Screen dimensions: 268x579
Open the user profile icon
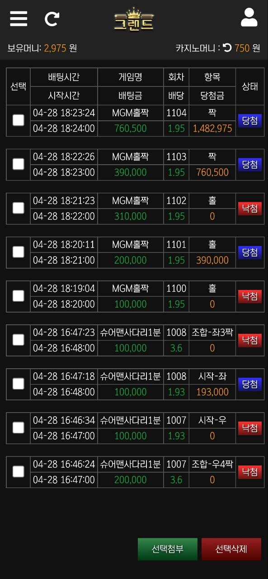(x=249, y=18)
